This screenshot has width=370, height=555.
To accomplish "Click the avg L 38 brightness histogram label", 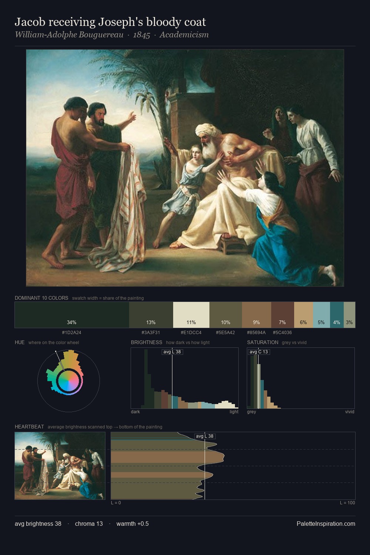I will (x=172, y=352).
